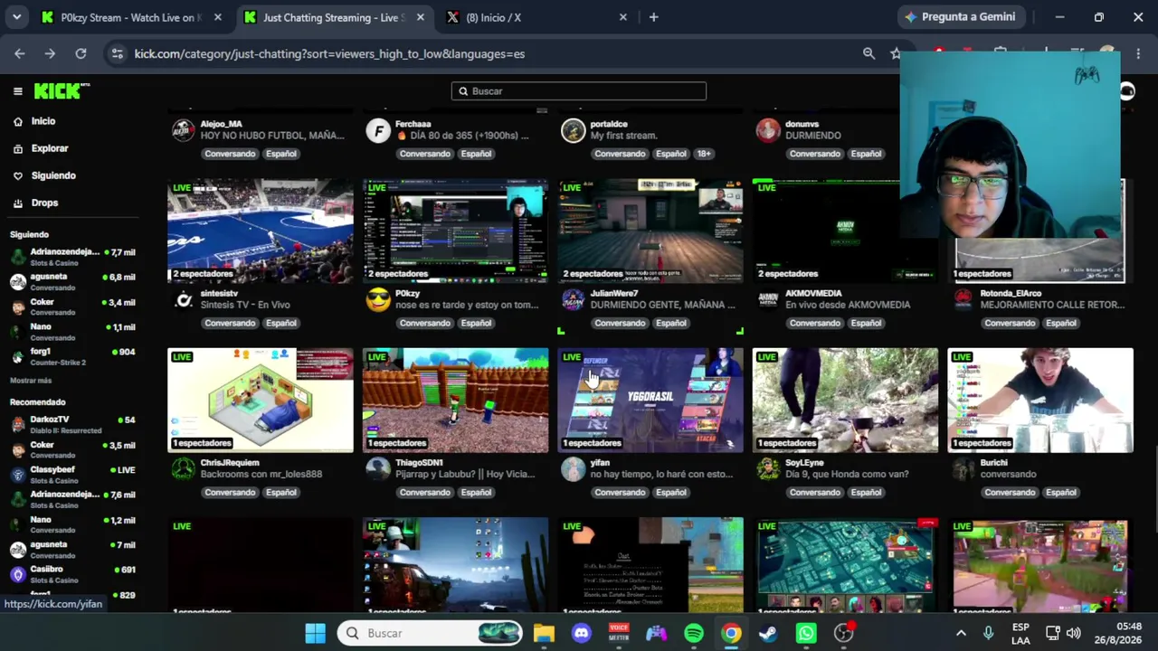Open recommended channel Classybeef
The width and height of the screenshot is (1158, 651).
[72, 474]
